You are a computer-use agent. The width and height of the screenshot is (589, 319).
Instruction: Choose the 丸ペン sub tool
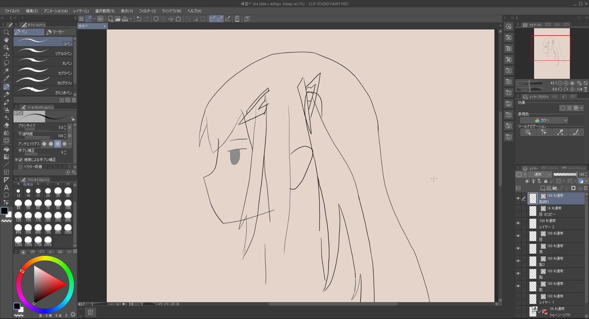tap(43, 62)
